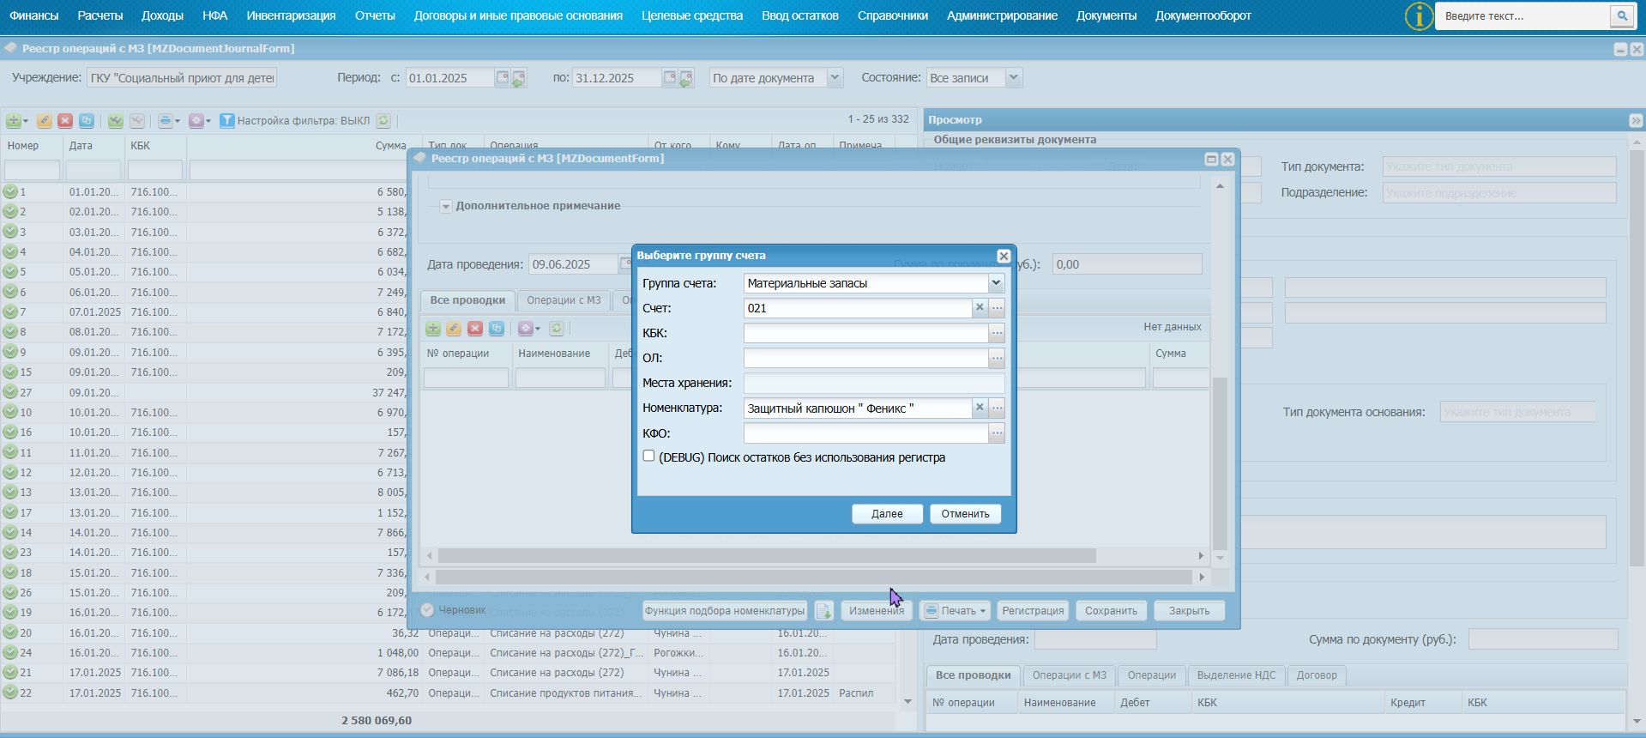This screenshot has height=738, width=1646.
Task: Click scroll-down arrow of journal list
Action: (x=907, y=702)
